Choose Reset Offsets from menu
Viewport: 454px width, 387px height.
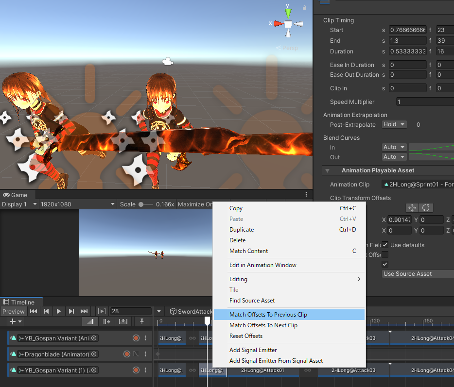point(289,336)
